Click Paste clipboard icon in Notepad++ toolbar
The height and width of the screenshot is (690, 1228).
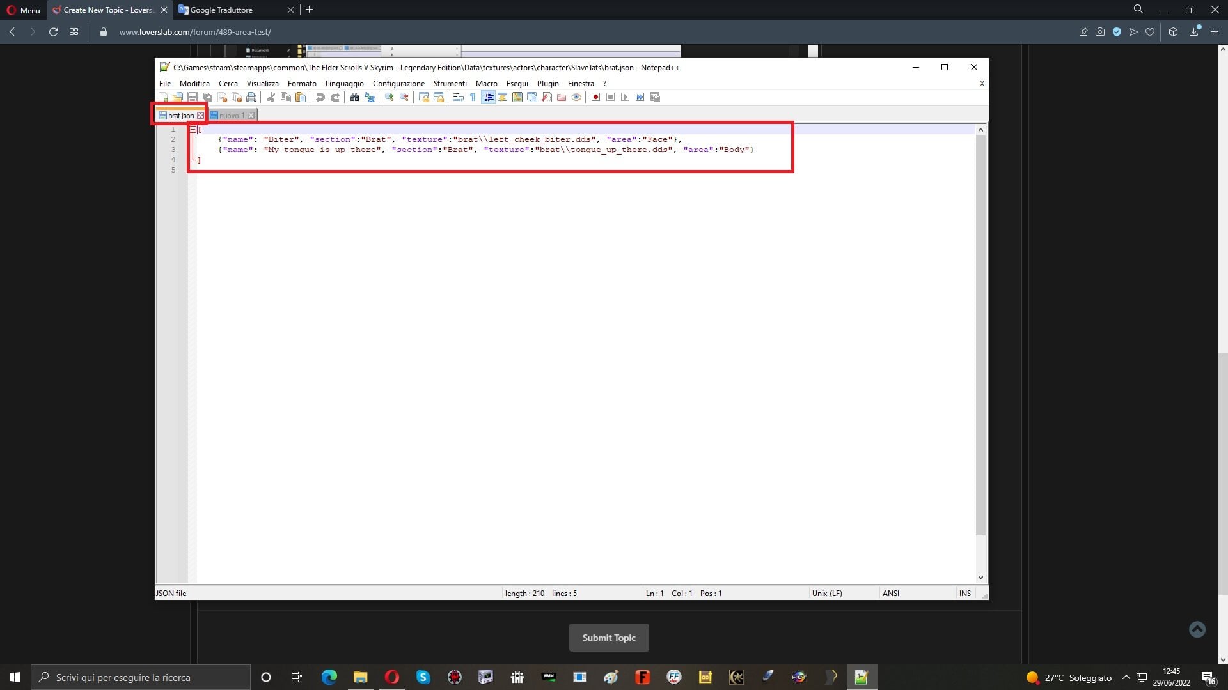(301, 97)
